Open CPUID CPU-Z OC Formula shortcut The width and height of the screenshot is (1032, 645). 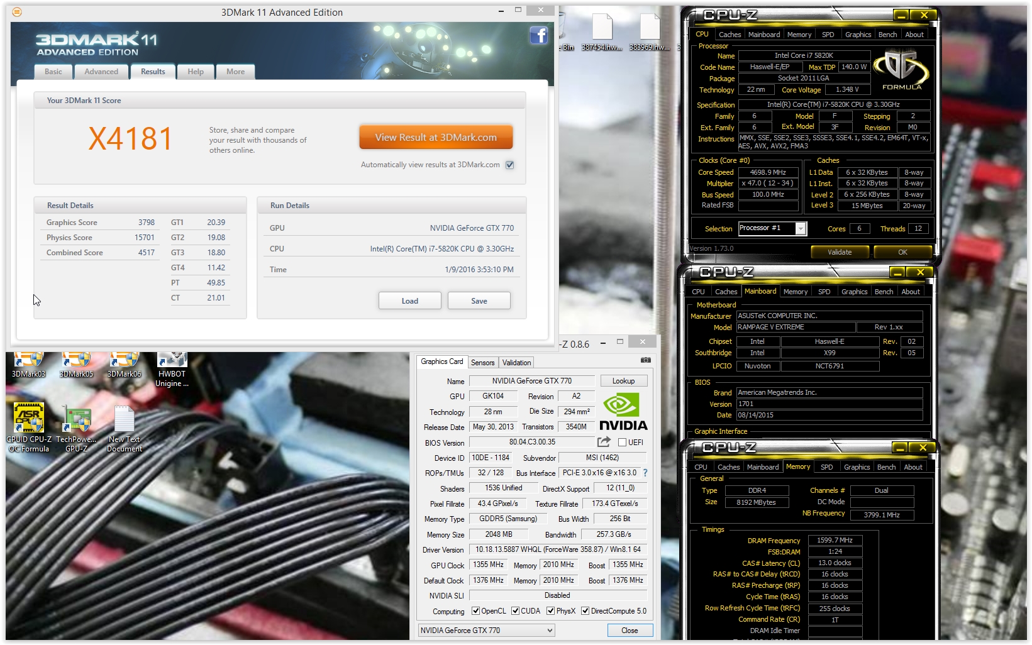pyautogui.click(x=29, y=427)
